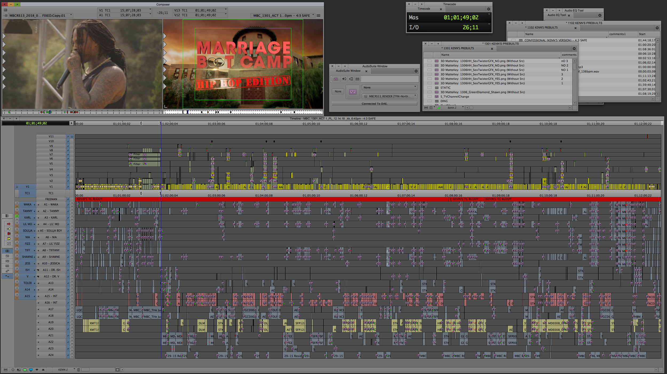Open the panel menu arrow of the 1102 KENN'S PREBUILTS bin

657,28
